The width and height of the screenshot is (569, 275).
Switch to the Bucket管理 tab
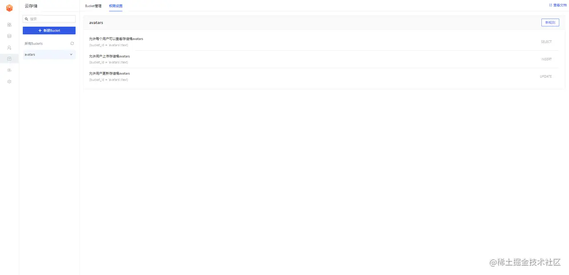[93, 6]
